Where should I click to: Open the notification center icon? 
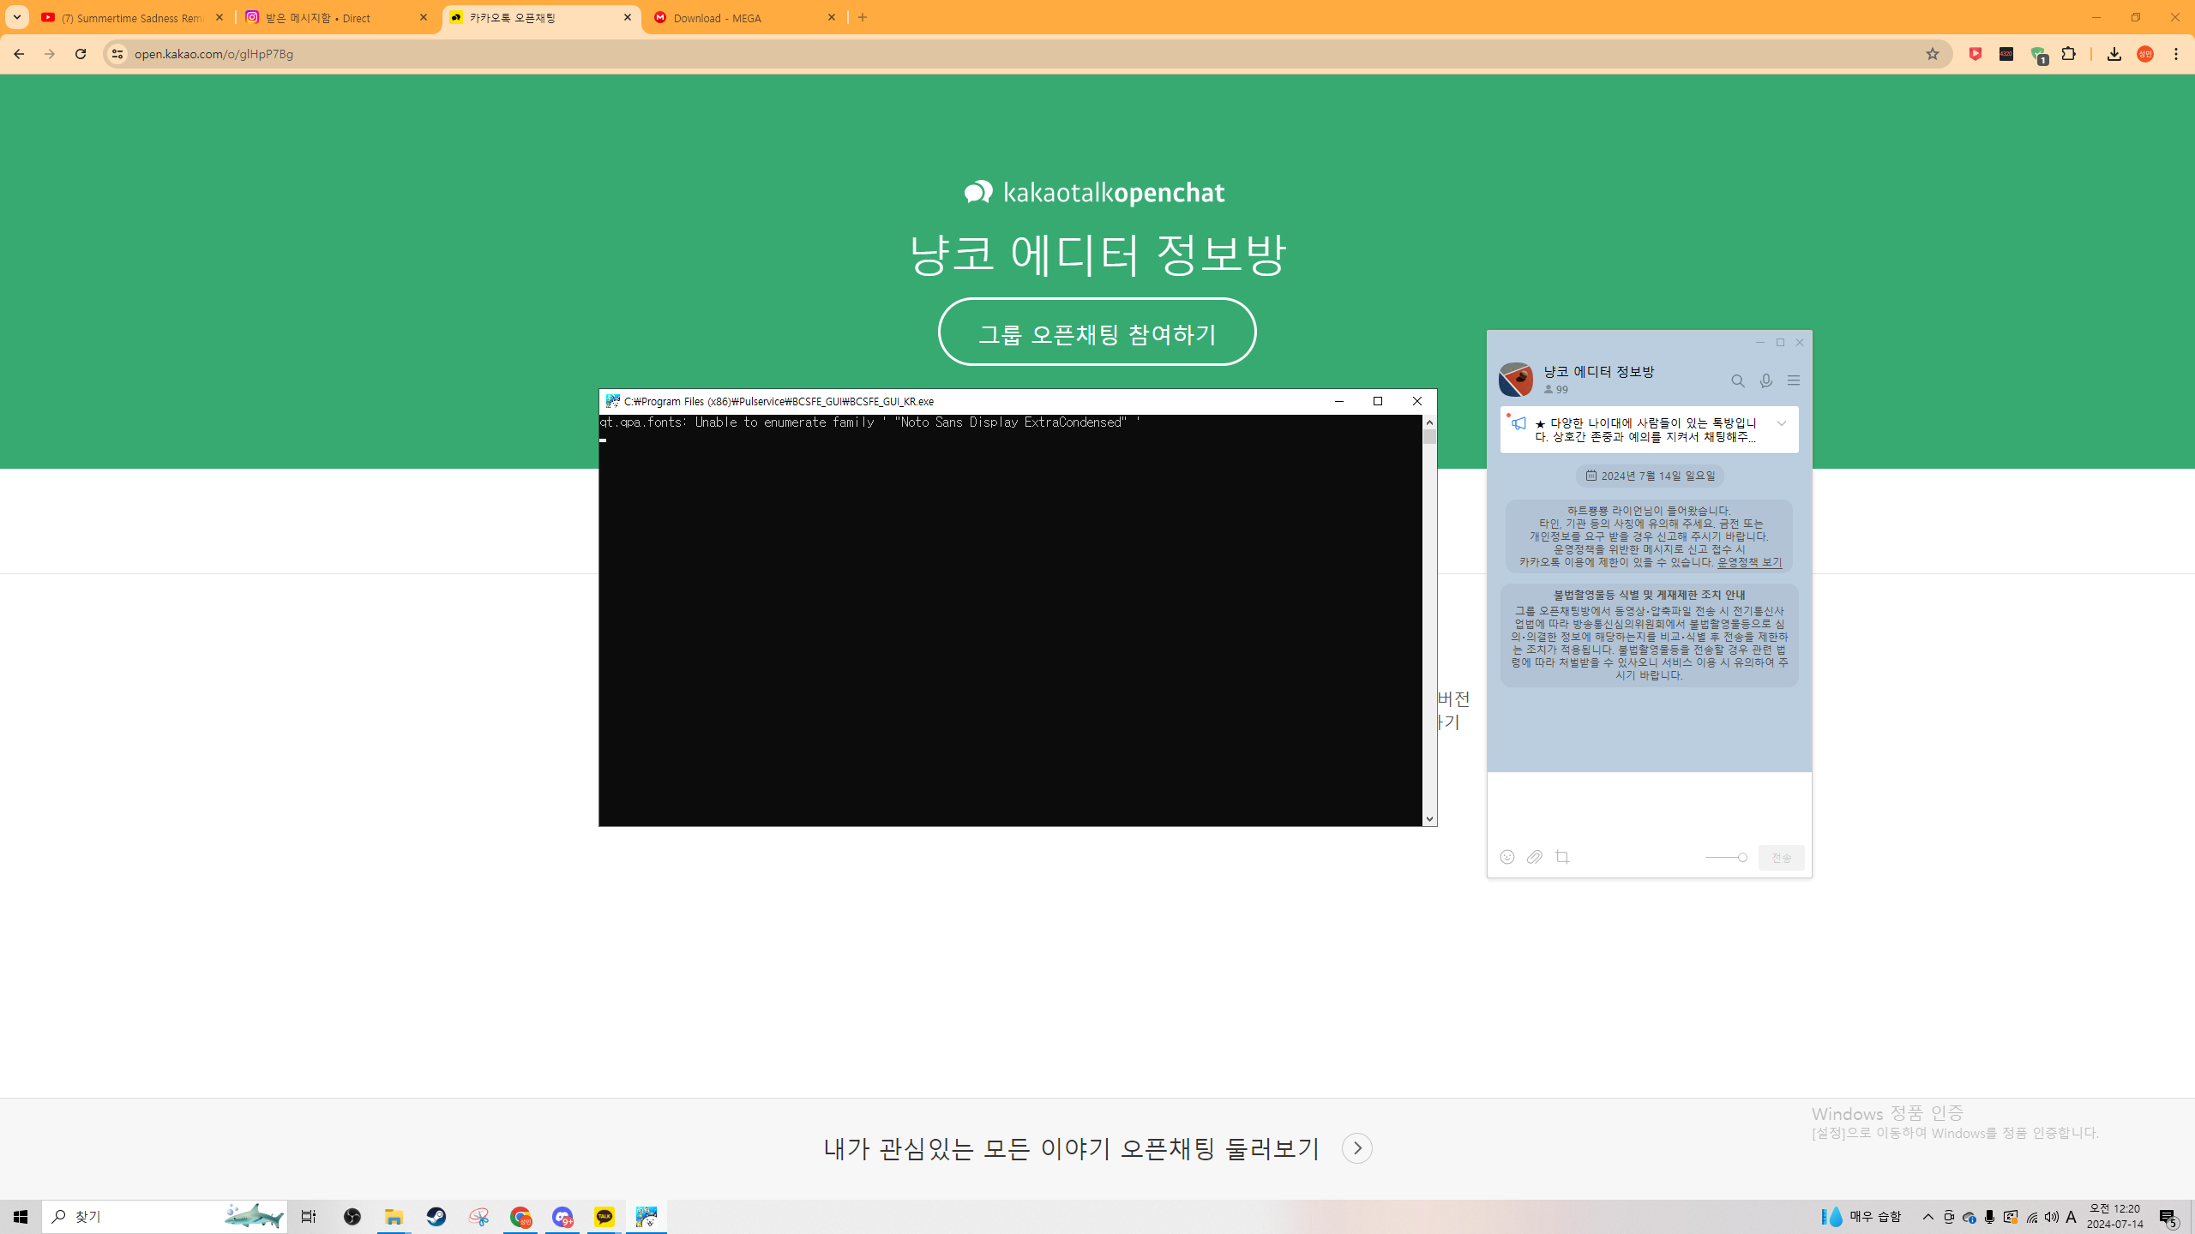coord(2169,1218)
